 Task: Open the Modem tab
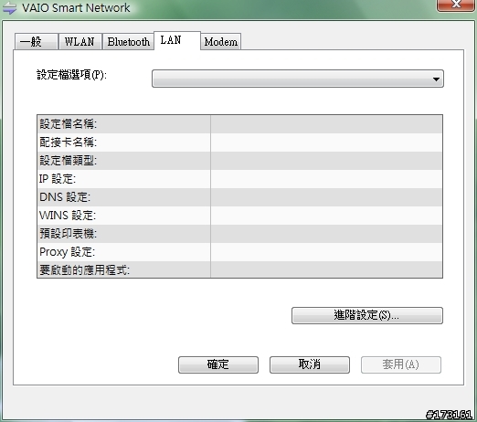point(221,42)
